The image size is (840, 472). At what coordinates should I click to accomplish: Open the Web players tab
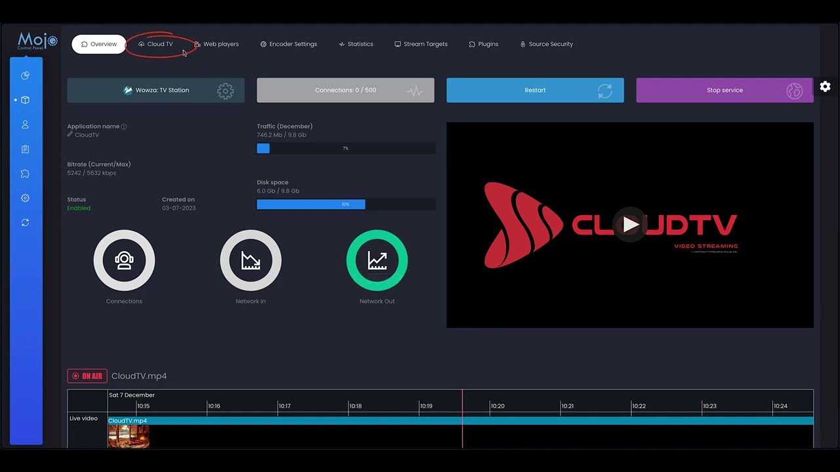tap(217, 44)
